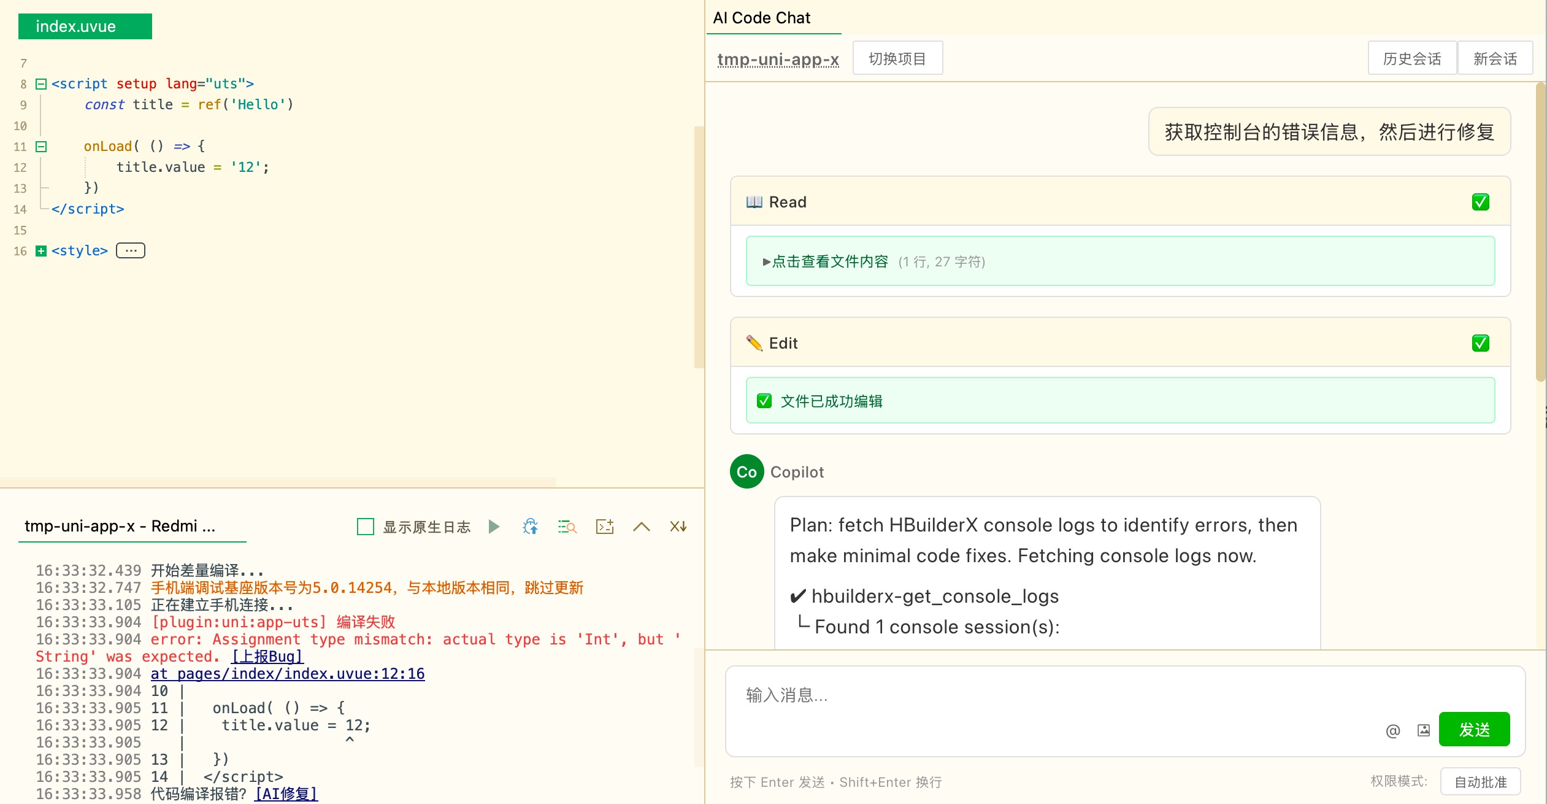
Task: Click the terminal export icon in console toolbar
Action: click(x=605, y=527)
